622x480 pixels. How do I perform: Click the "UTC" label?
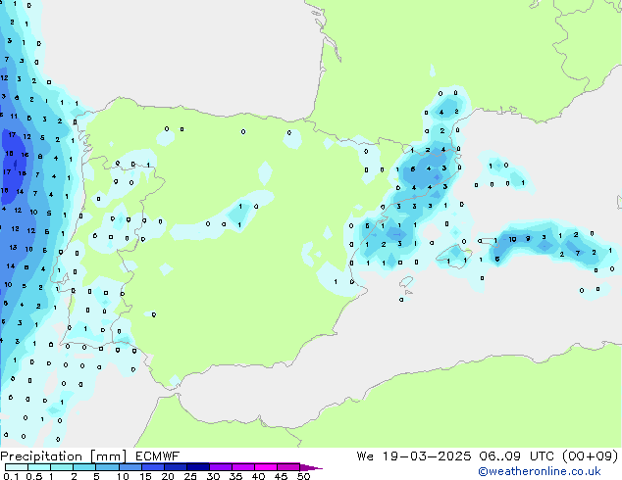(x=542, y=456)
